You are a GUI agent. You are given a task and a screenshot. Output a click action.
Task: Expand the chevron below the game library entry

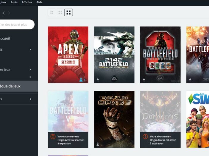point(30,99)
